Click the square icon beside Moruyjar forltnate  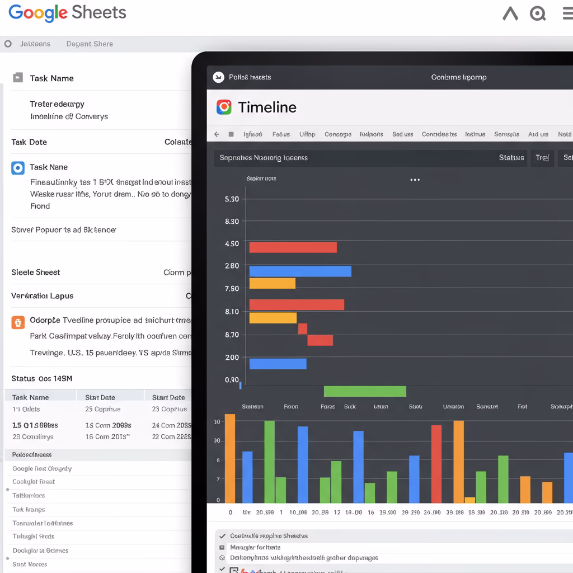[222, 547]
